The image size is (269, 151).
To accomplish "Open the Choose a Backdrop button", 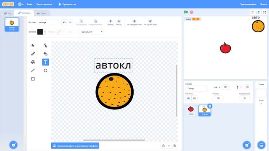I will [261, 145].
